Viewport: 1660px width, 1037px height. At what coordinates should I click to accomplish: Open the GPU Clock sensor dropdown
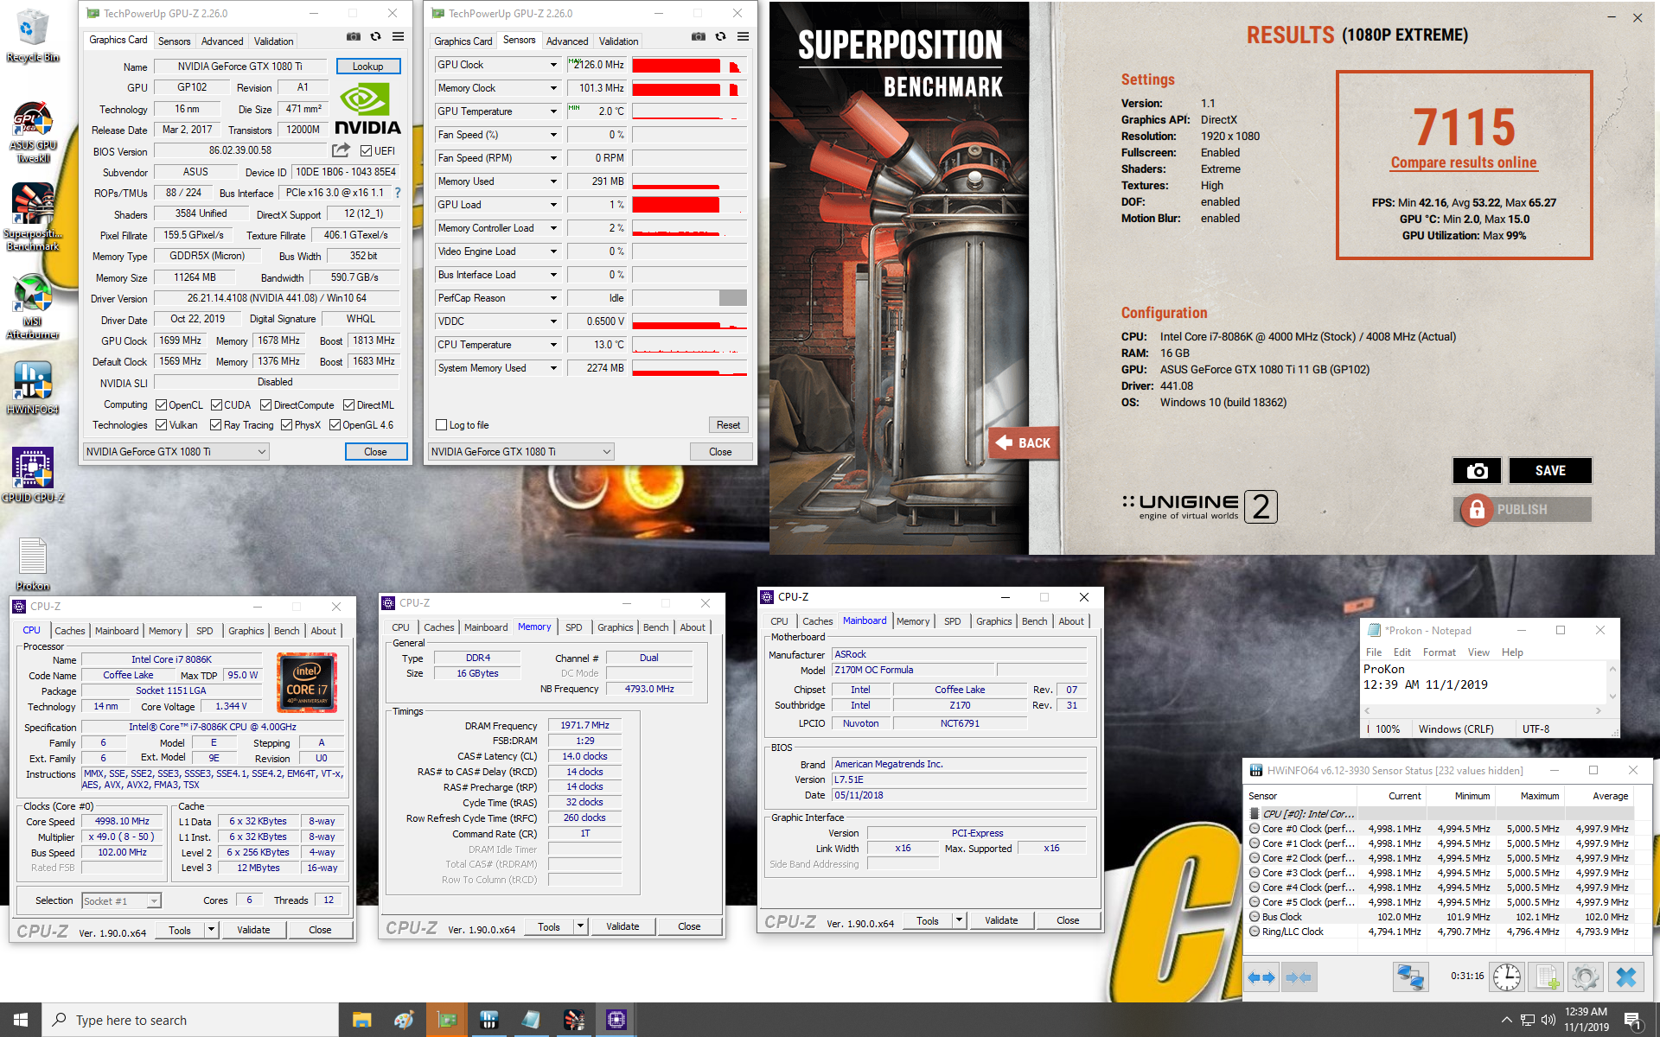tap(553, 65)
